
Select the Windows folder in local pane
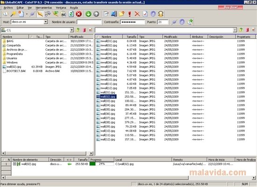[x=12, y=62]
